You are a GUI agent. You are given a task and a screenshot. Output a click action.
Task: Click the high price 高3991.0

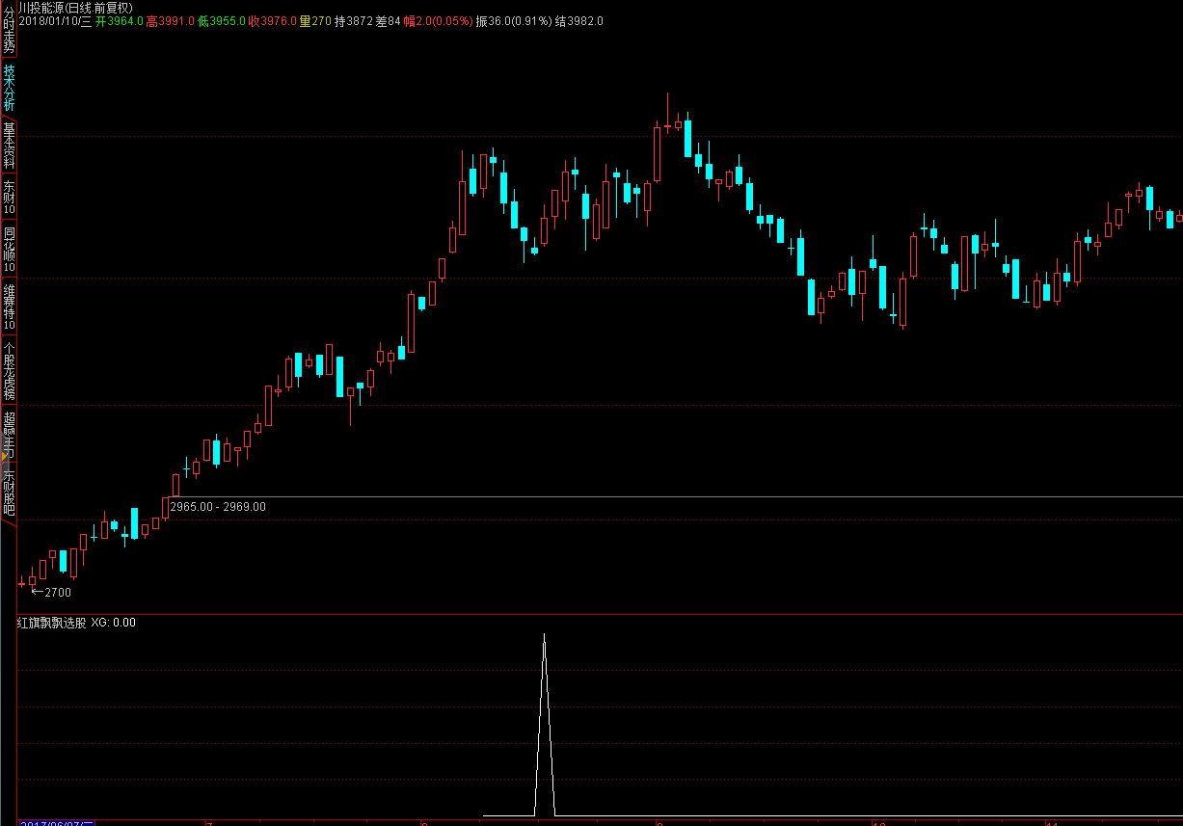click(x=171, y=20)
